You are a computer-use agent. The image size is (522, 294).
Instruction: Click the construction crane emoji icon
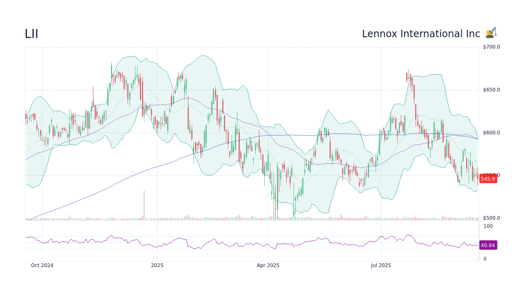coord(491,33)
